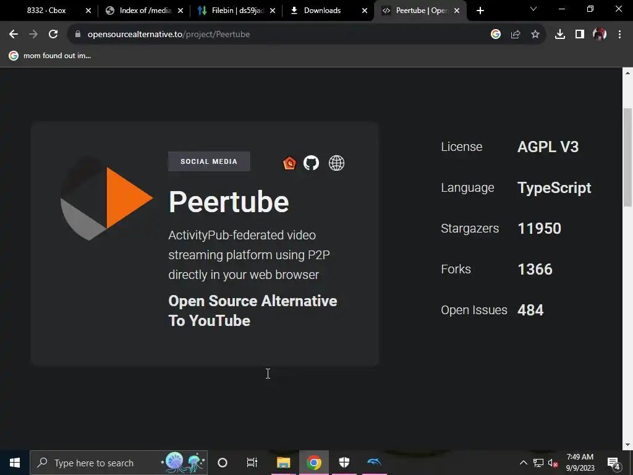
Task: Click the address bar URL
Action: (x=169, y=35)
